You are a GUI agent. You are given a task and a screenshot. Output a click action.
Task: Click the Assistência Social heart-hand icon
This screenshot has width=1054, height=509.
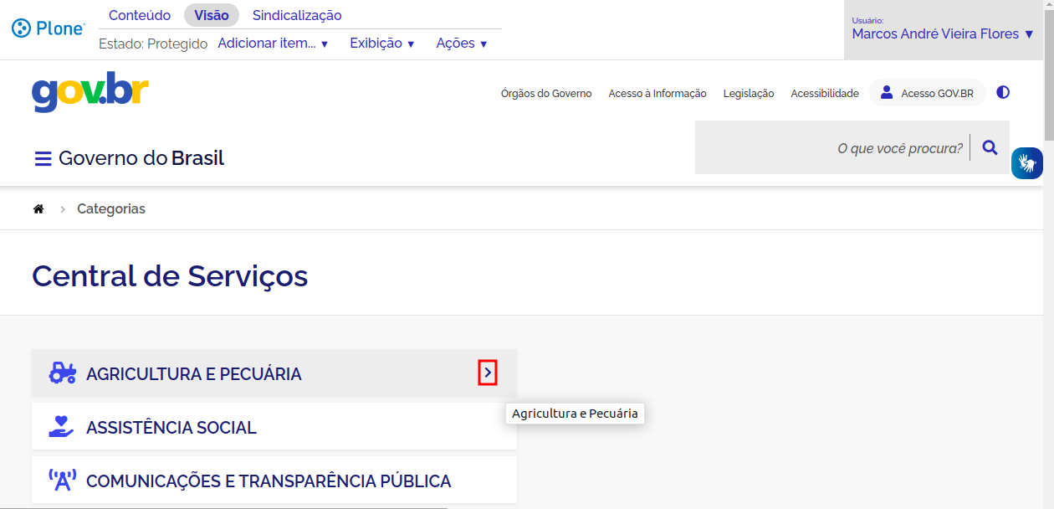[x=62, y=427]
